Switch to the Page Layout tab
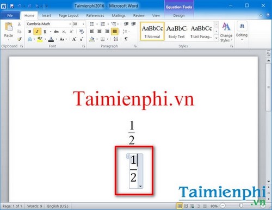The width and height of the screenshot is (272, 210). coord(69,16)
